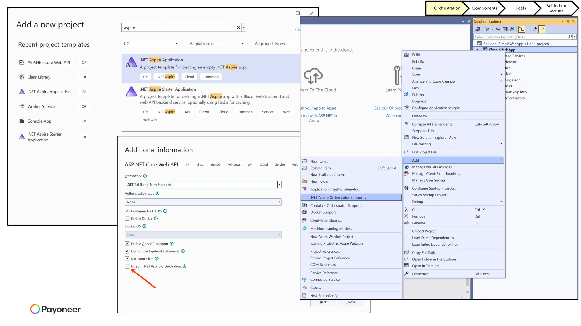
Task: Open the C# language filter dropdown
Action: [x=151, y=44]
